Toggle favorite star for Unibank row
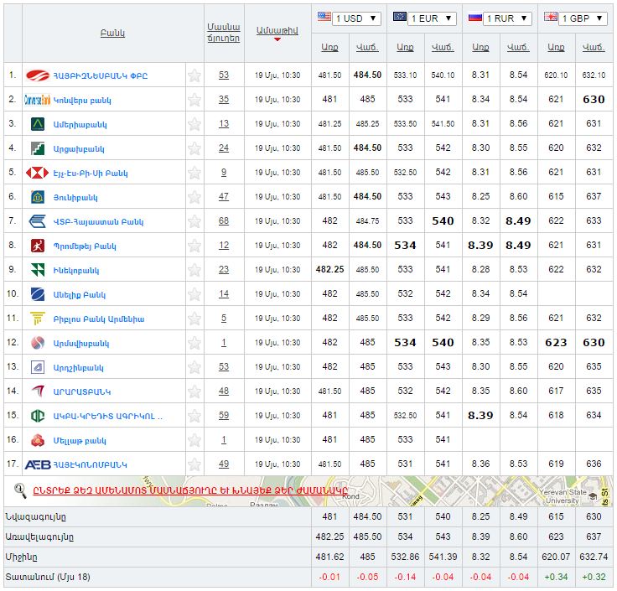This screenshot has width=617, height=591. point(194,197)
